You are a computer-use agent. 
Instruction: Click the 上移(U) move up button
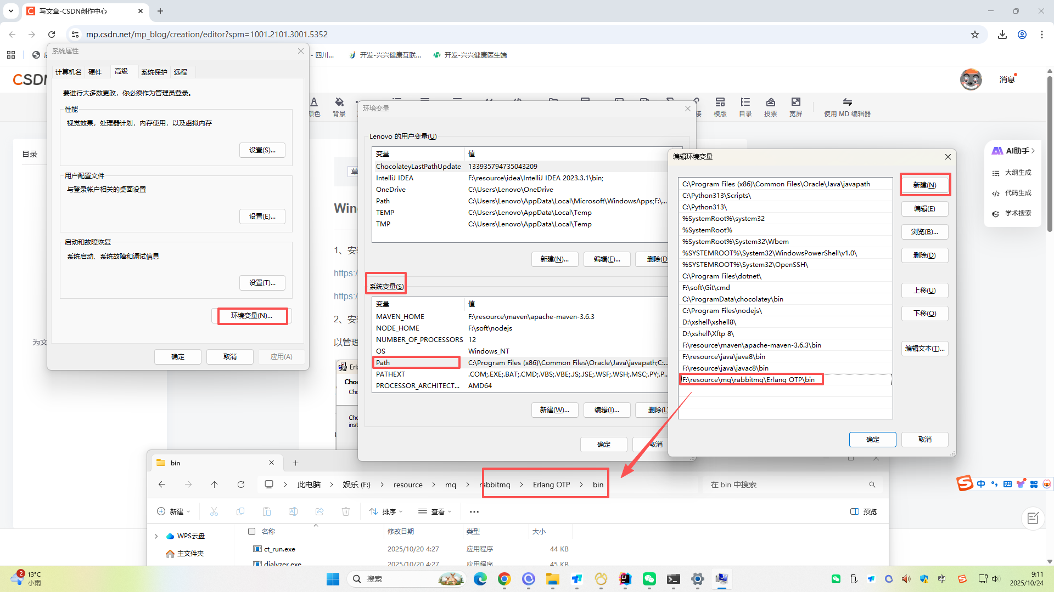[924, 291]
